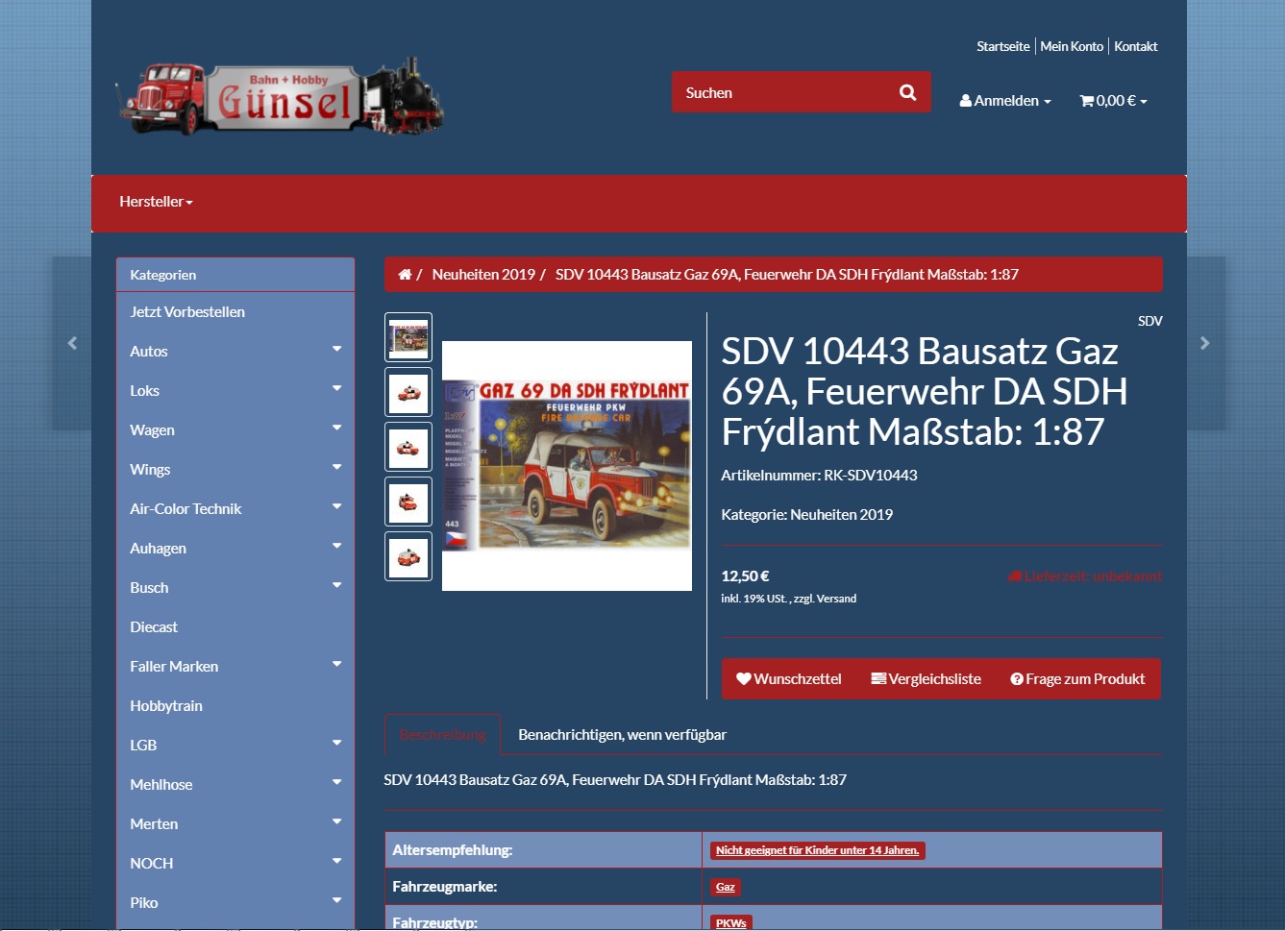Switch to Benachrichtigen, wenn verfügbar tab
This screenshot has height=931, width=1285.
pyautogui.click(x=622, y=735)
